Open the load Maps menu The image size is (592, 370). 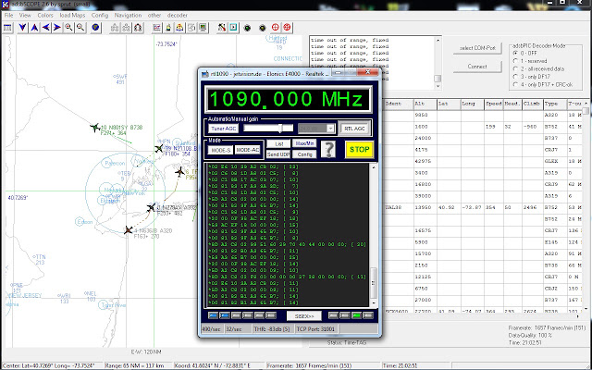[x=72, y=16]
